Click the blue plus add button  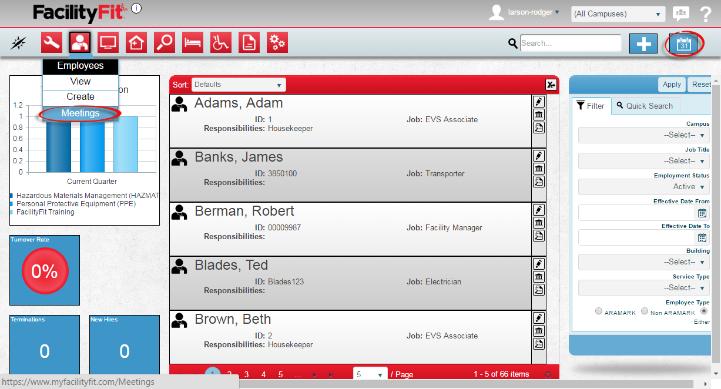[643, 43]
